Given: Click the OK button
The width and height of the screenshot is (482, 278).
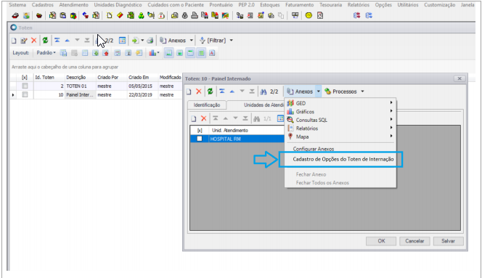Looking at the screenshot, I should pyautogui.click(x=381, y=241).
